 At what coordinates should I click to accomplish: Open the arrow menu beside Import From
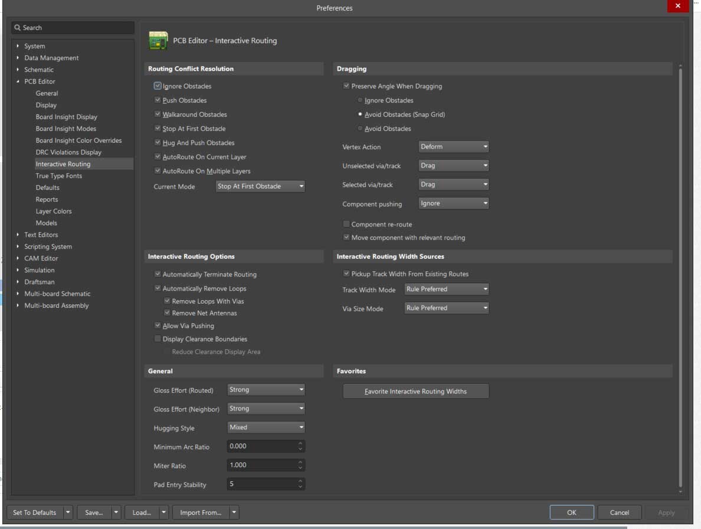234,512
